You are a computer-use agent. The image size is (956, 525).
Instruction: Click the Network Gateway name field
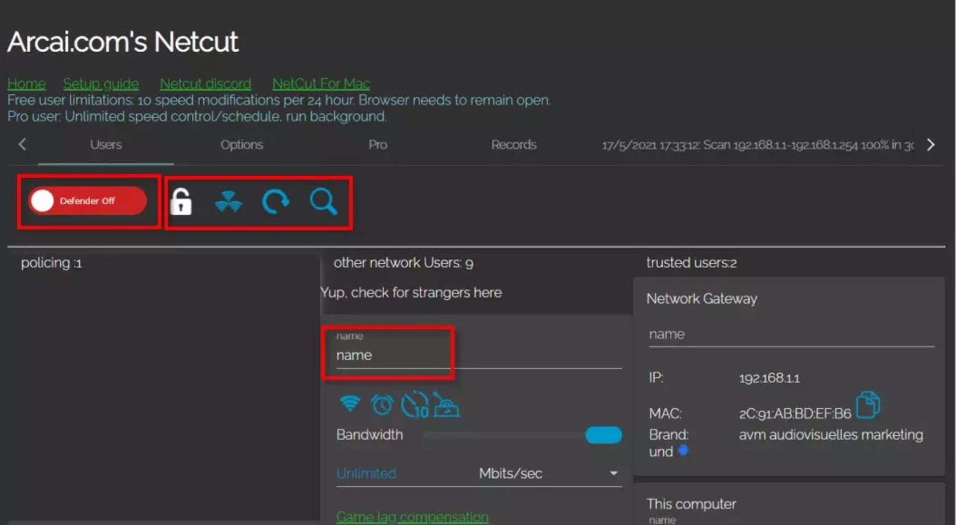pyautogui.click(x=792, y=334)
